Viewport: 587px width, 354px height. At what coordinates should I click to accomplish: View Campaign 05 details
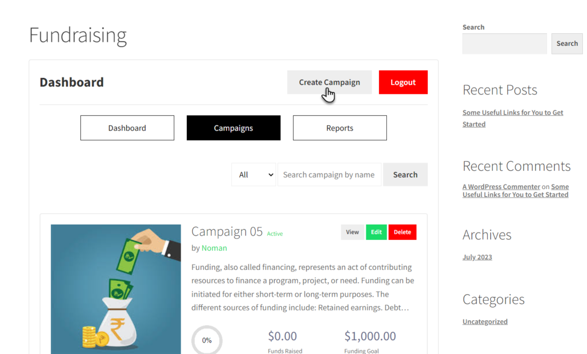pos(353,232)
